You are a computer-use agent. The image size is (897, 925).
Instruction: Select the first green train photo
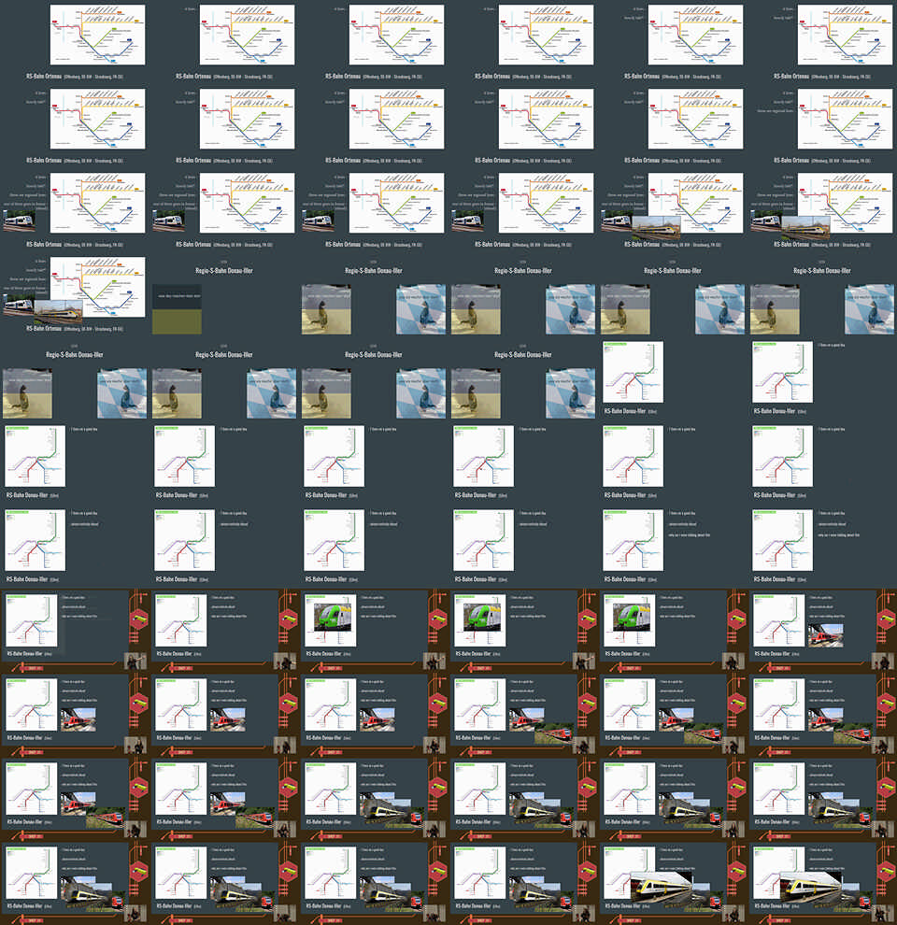coord(332,618)
